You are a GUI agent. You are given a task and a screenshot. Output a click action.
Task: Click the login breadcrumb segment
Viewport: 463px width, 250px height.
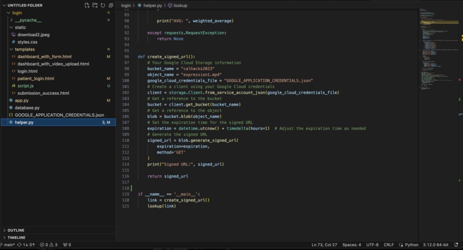click(x=126, y=5)
